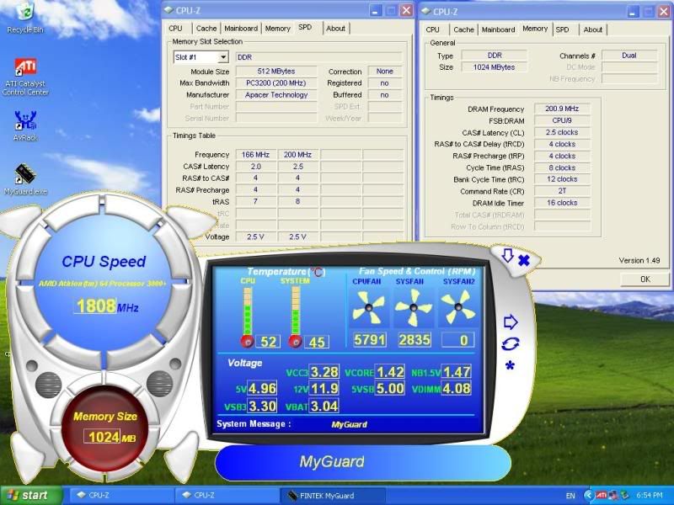Select the CPU tab in Memory window
674x505 pixels.
click(433, 29)
